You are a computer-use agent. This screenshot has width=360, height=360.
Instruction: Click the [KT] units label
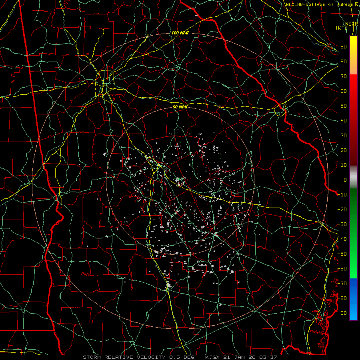coord(342,28)
